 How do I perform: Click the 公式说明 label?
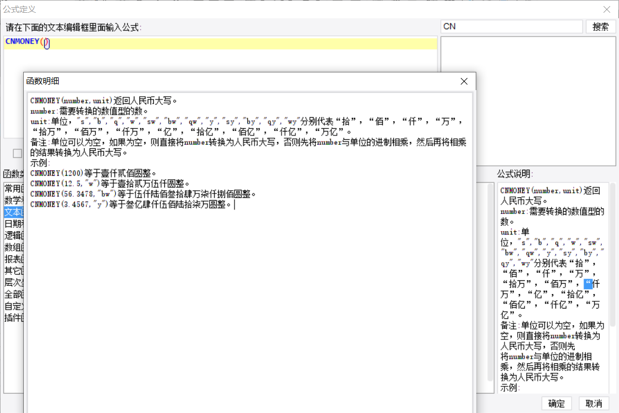pos(515,174)
